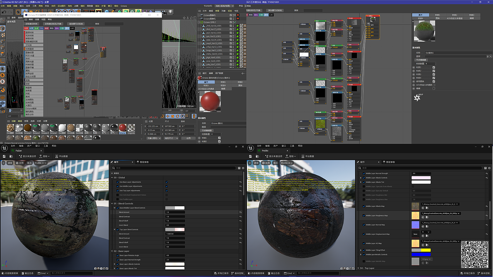Click the perspective button in the FaZan viewport
Viewport: 493px width, 277px height.
pos(11,163)
